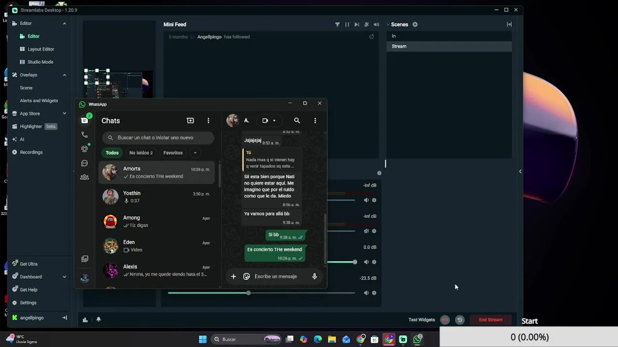Screen dimensions: 618x347
Task: Open WhatsApp Communities icon
Action: pyautogui.click(x=84, y=177)
